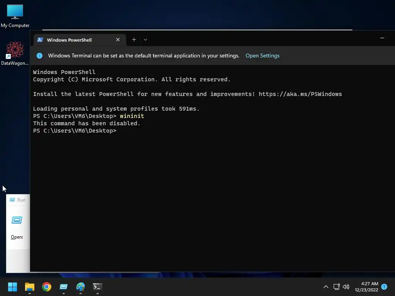Image resolution: width=395 pixels, height=296 pixels.
Task: Open the Paint taskbar icon
Action: [81, 287]
